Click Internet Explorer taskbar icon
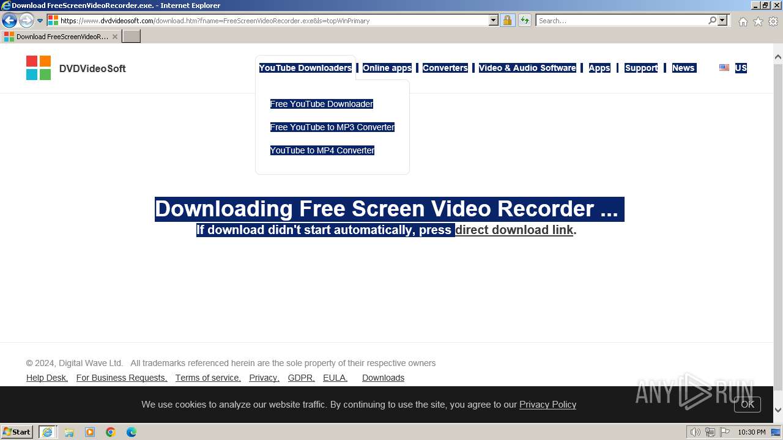 coord(48,432)
